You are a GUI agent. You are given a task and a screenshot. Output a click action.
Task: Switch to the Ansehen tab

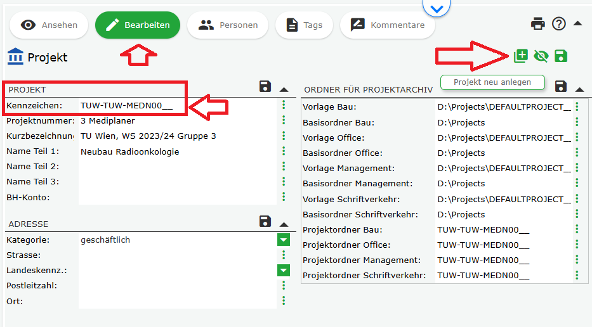tap(49, 25)
